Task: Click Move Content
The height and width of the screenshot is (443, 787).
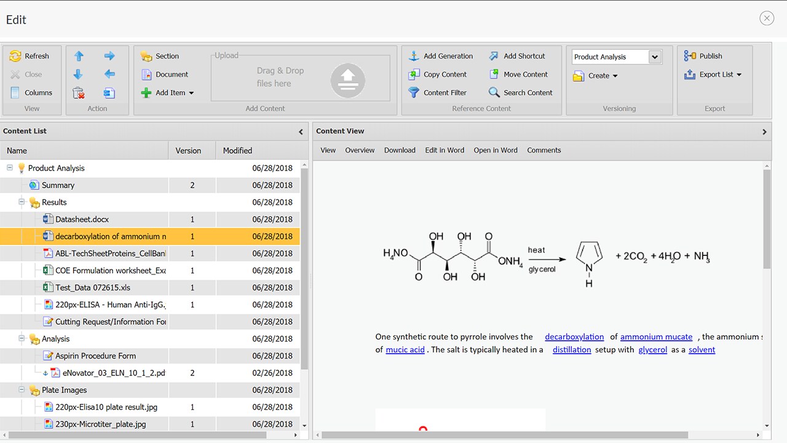Action: tap(518, 74)
